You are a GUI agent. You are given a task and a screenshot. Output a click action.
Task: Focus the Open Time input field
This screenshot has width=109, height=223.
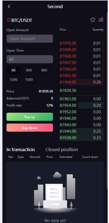click(x=30, y=59)
